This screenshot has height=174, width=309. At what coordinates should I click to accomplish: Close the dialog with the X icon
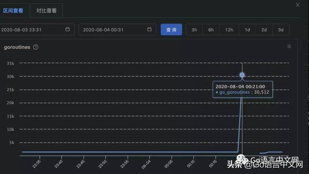[x=297, y=5]
